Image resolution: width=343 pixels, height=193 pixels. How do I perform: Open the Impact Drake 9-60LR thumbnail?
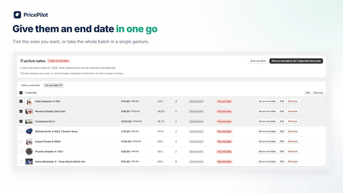click(x=29, y=142)
